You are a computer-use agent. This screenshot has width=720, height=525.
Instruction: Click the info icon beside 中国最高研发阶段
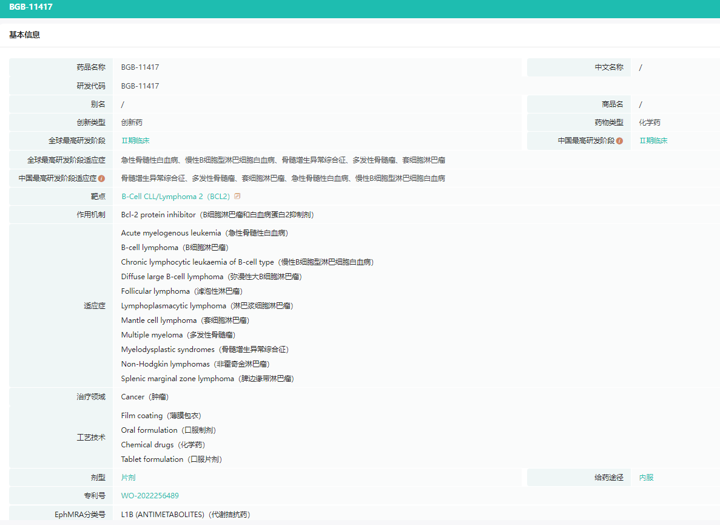[619, 141]
